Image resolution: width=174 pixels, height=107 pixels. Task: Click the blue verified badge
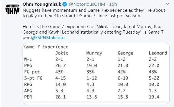[64, 4]
